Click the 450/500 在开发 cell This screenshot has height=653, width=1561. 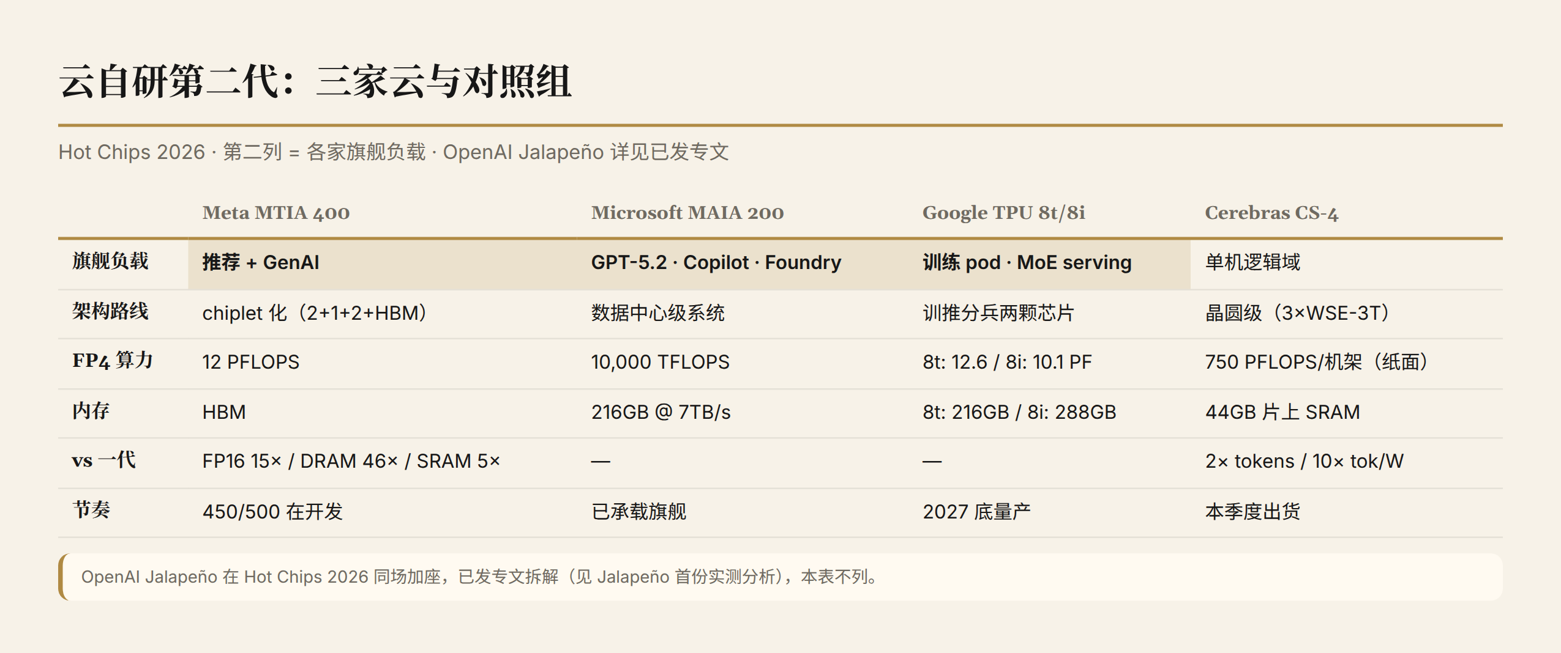[383, 512]
